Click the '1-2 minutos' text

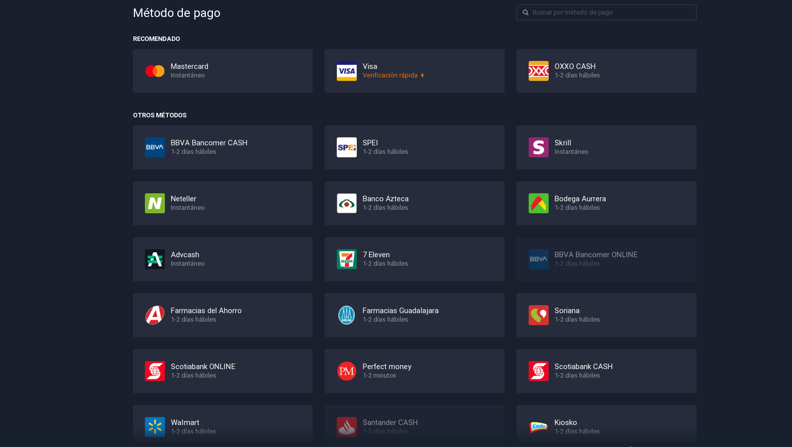pyautogui.click(x=379, y=376)
